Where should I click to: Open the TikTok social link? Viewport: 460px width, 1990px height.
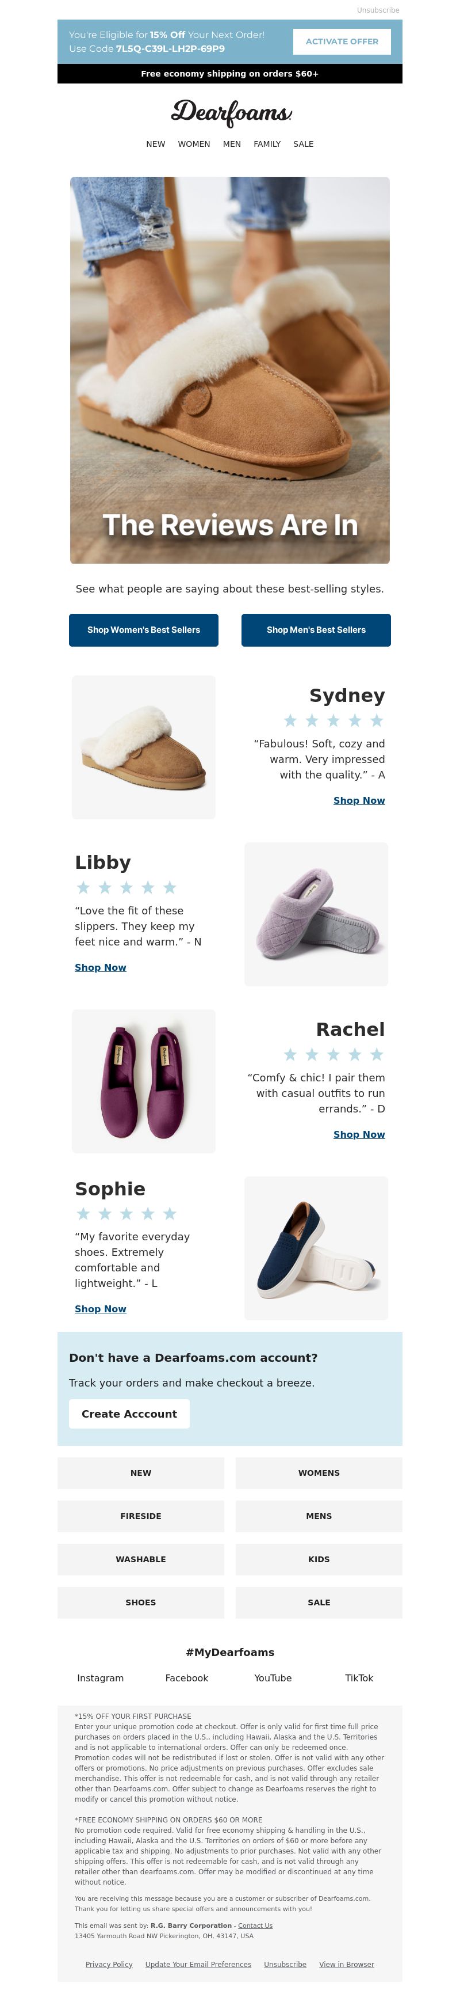coord(359,1678)
